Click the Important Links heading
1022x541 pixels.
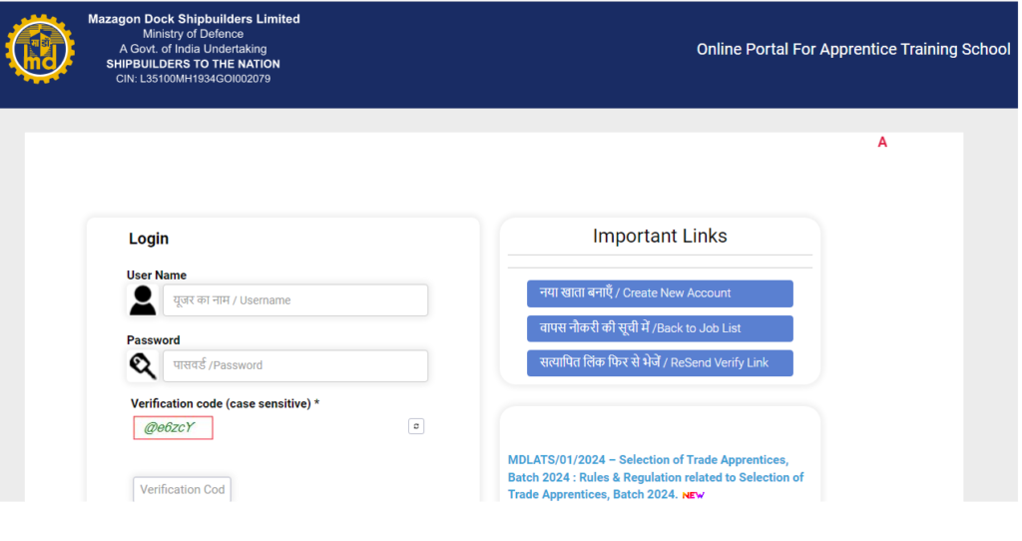pyautogui.click(x=660, y=236)
